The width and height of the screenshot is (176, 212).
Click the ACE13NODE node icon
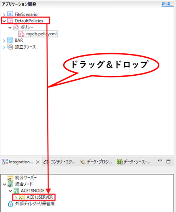tap(16, 191)
